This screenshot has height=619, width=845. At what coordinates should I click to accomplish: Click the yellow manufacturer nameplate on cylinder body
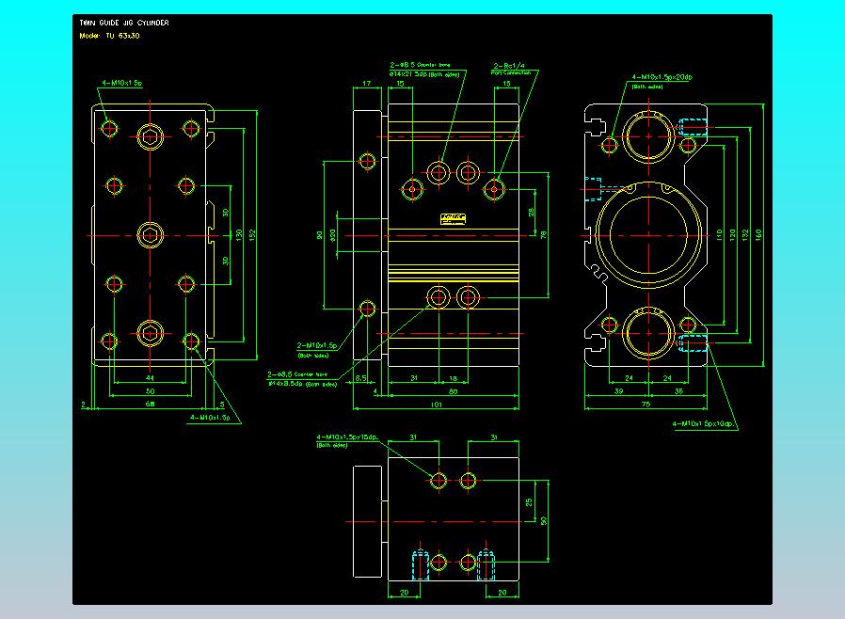coord(453,219)
